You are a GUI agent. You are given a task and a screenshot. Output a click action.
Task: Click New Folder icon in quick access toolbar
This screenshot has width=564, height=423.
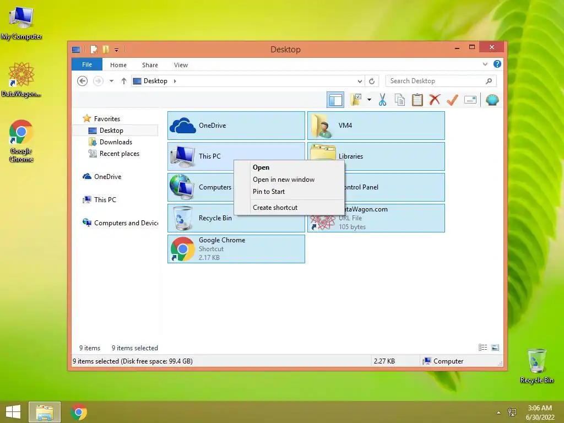click(106, 49)
